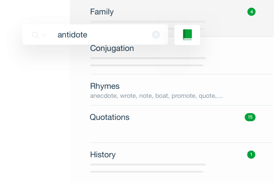Click second placeholder line under Conjugation
Viewport: 274px width, 183px height.
click(x=146, y=65)
